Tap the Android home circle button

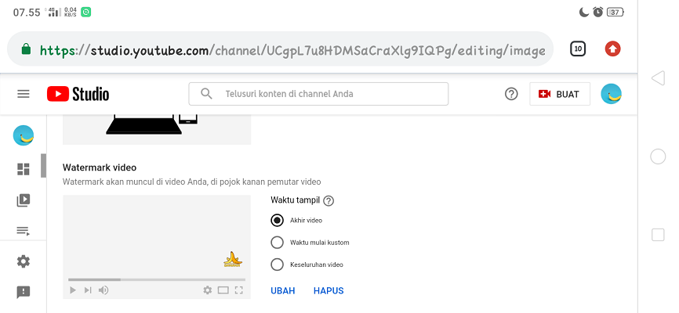(658, 156)
